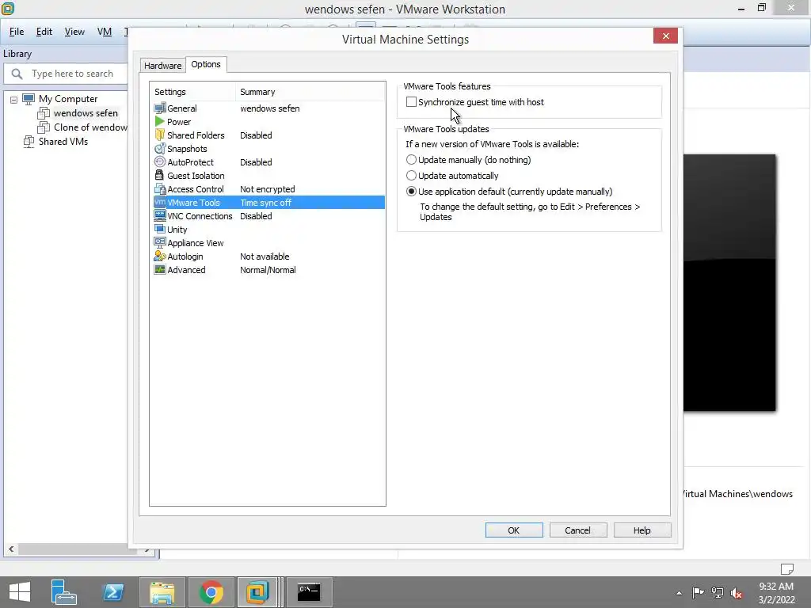
Task: Select the AutoProtect icon
Action: 160,161
